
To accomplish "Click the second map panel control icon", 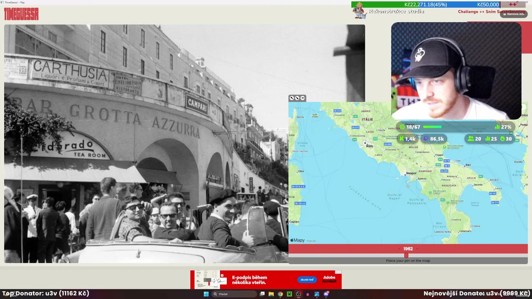I will point(297,98).
